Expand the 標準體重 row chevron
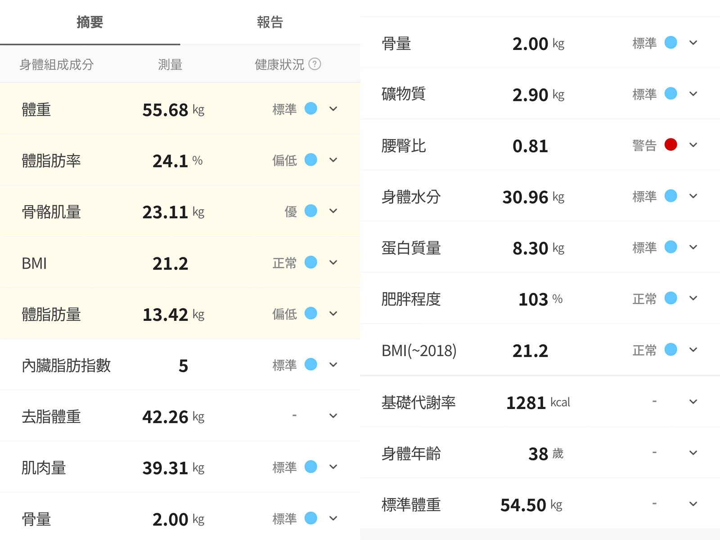The image size is (720, 540). pyautogui.click(x=693, y=504)
